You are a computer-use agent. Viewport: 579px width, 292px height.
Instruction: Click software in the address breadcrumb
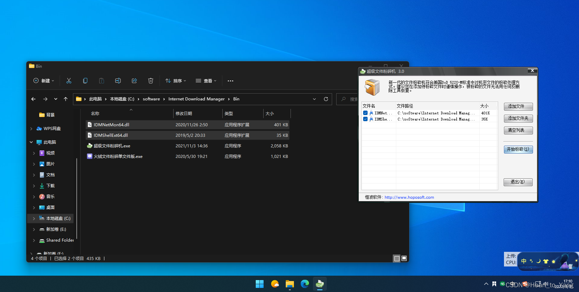click(151, 99)
